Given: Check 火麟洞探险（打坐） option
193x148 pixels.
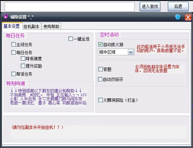Looking at the screenshot, I should click(x=100, y=100).
